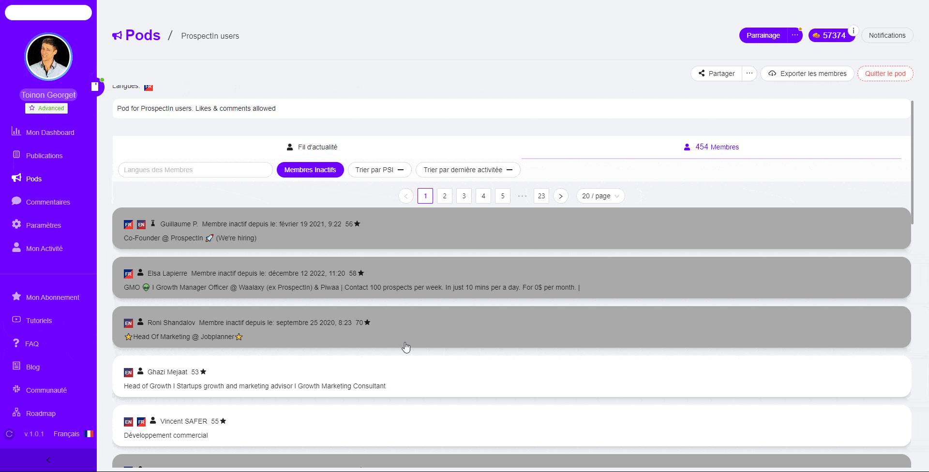
Task: Focus the Langues des Membres field
Action: coord(195,170)
